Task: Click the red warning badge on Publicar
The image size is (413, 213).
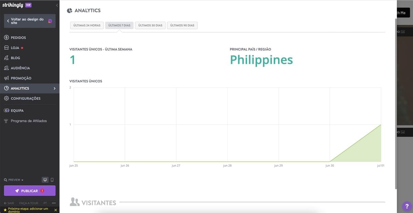Action: (42, 191)
